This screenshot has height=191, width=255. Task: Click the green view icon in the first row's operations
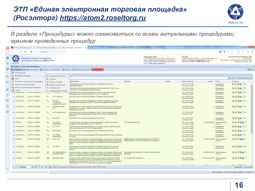233,84
